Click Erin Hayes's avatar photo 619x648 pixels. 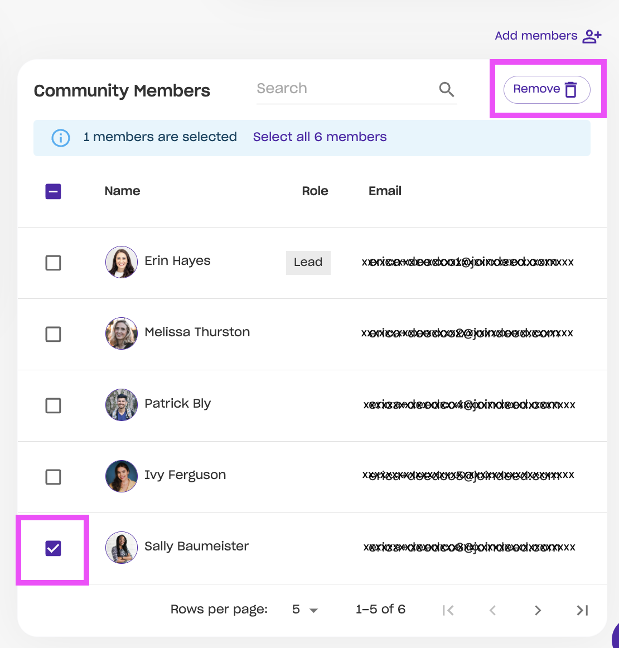point(122,262)
